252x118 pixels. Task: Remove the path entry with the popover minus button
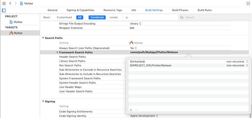tap(136, 110)
